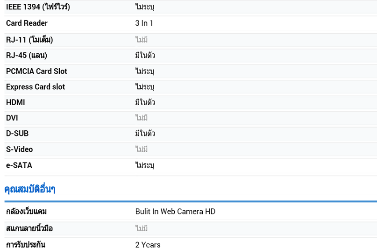Click the DVI row label
The image size is (377, 249).
(12, 118)
